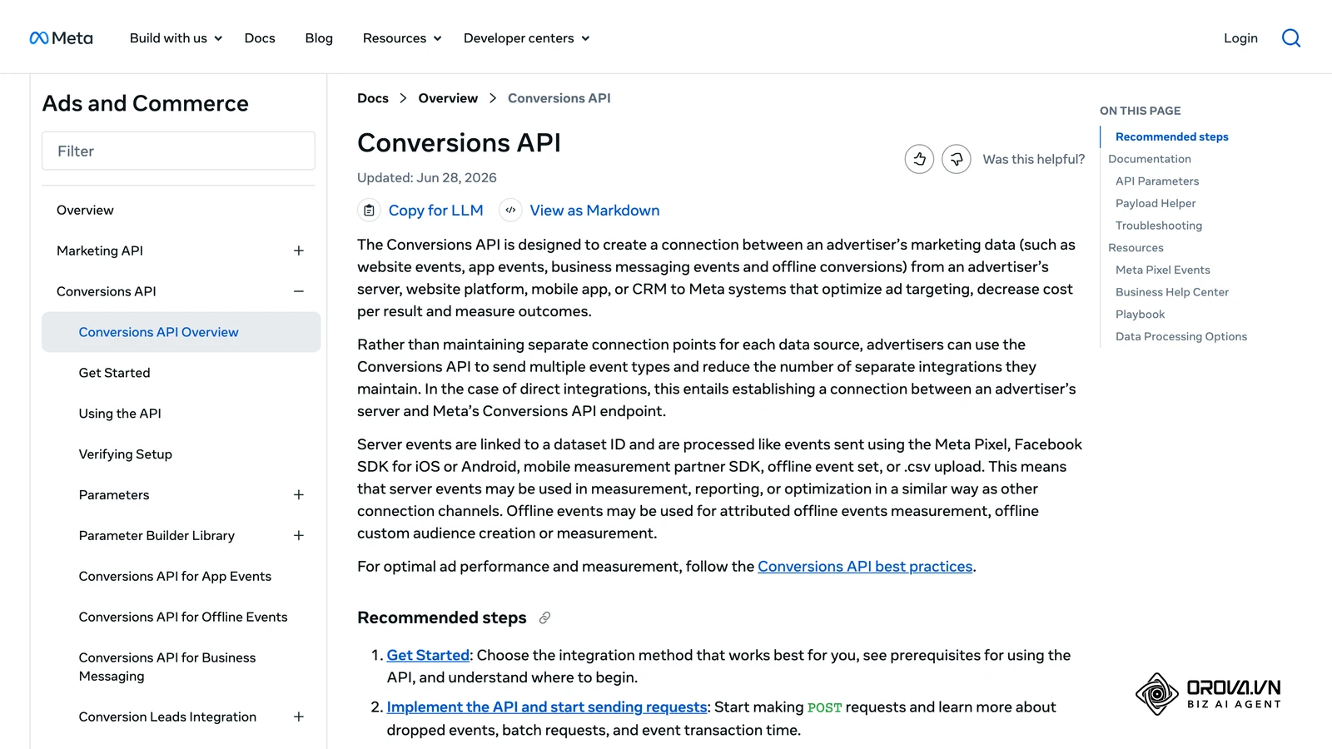
Task: Expand the Parameters sidebar item
Action: click(299, 495)
